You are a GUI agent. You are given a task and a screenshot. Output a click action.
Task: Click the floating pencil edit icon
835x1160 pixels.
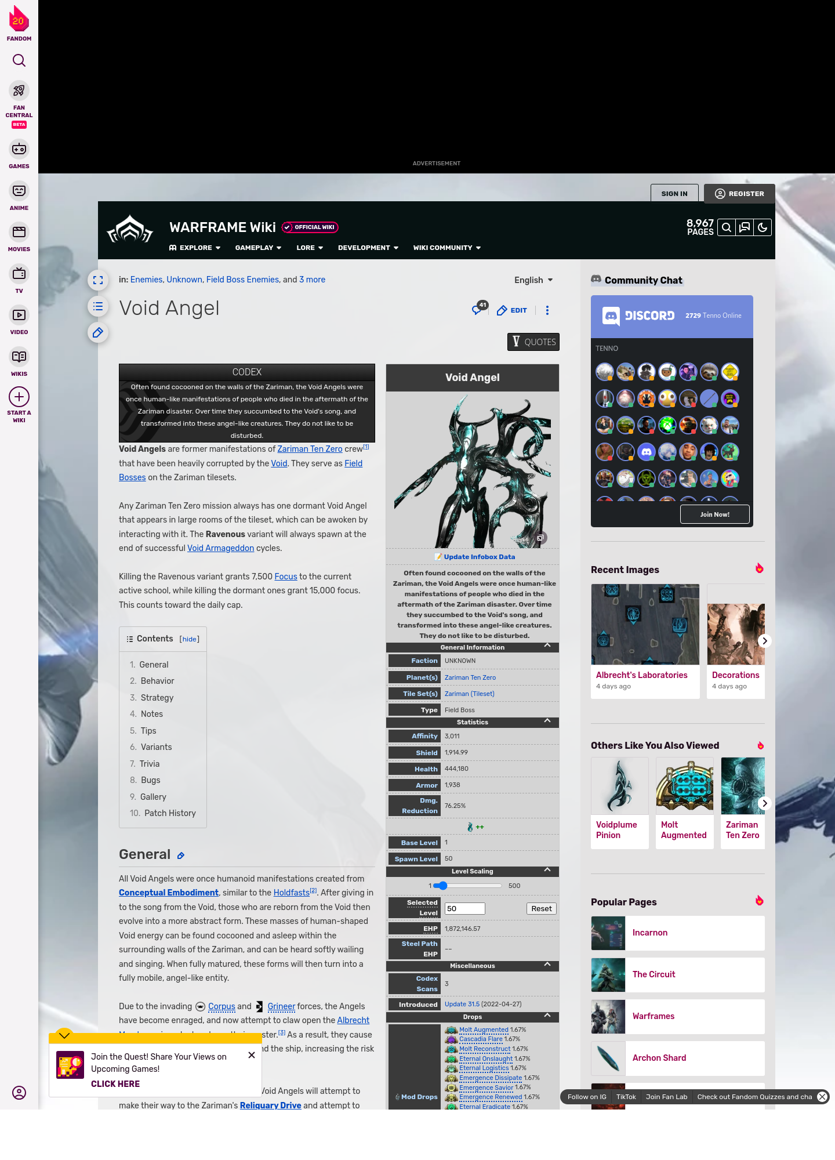98,332
